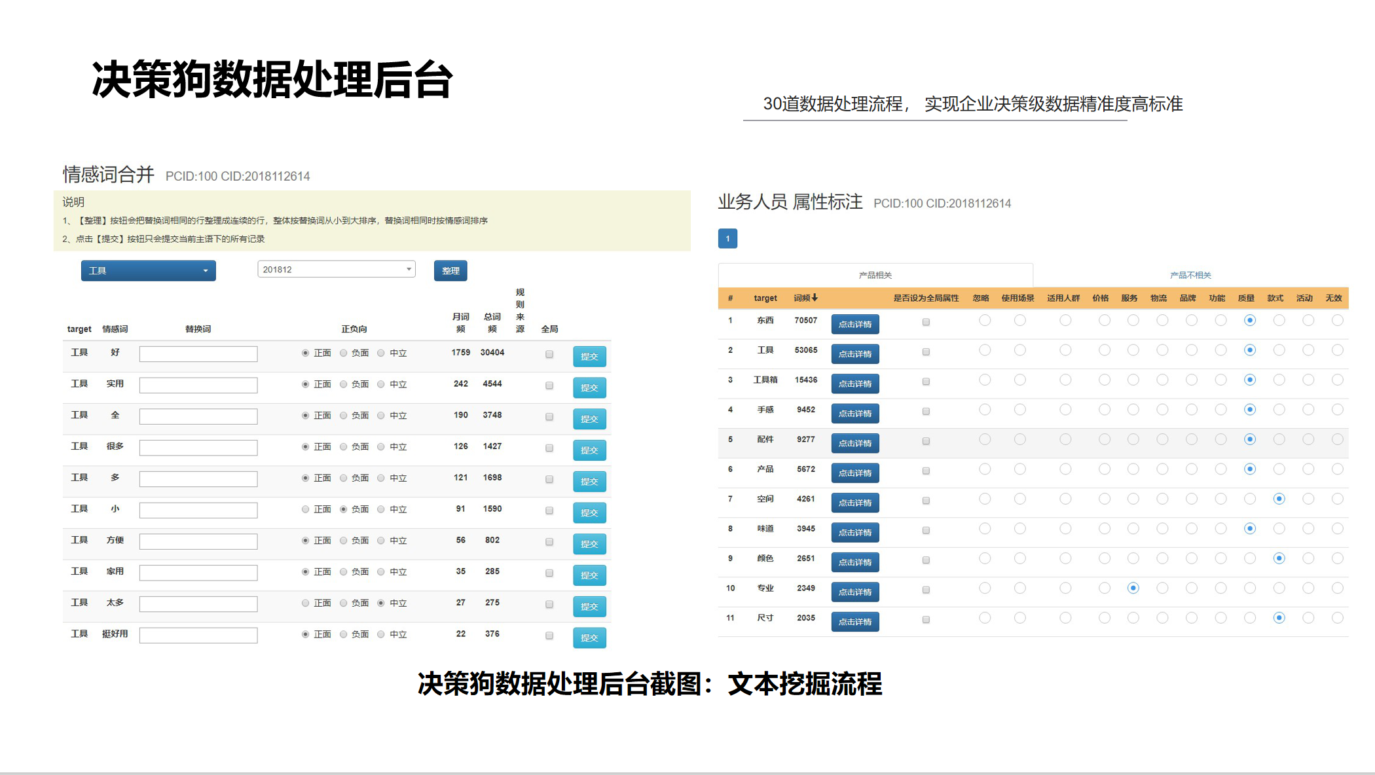The width and height of the screenshot is (1375, 775).
Task: Select 活动 for the 味道 row
Action: tap(1308, 528)
